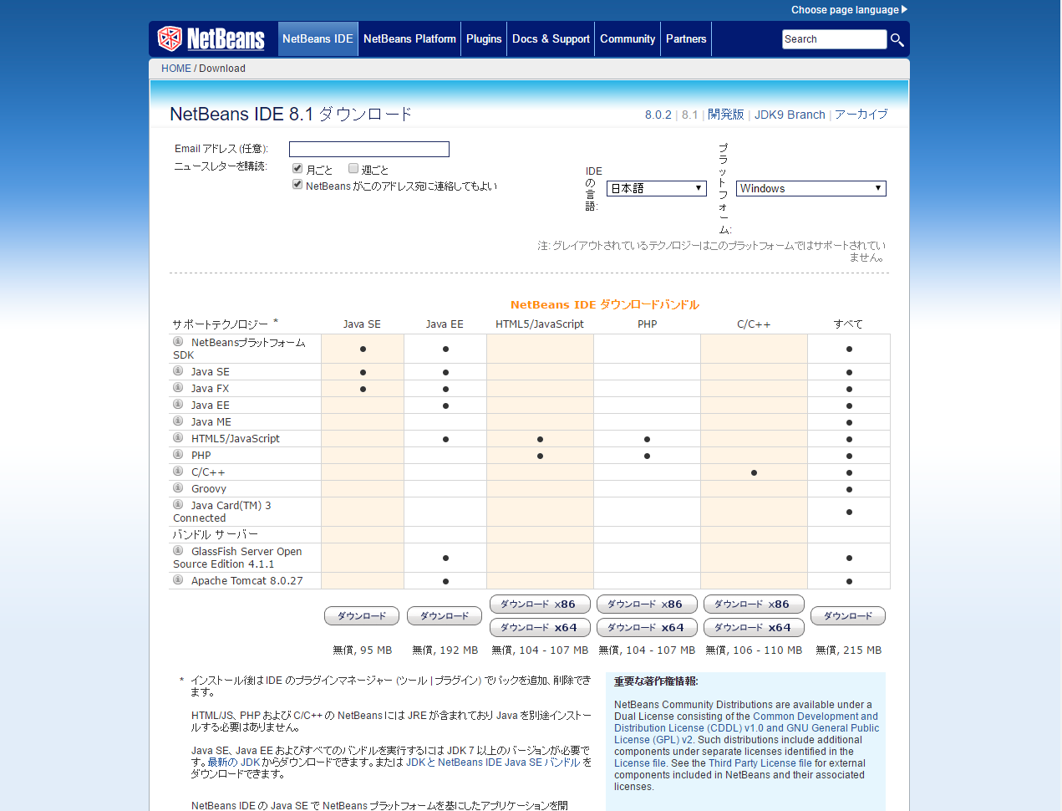Image resolution: width=1062 pixels, height=811 pixels.
Task: Open the Docs & Support tab
Action: 551,38
